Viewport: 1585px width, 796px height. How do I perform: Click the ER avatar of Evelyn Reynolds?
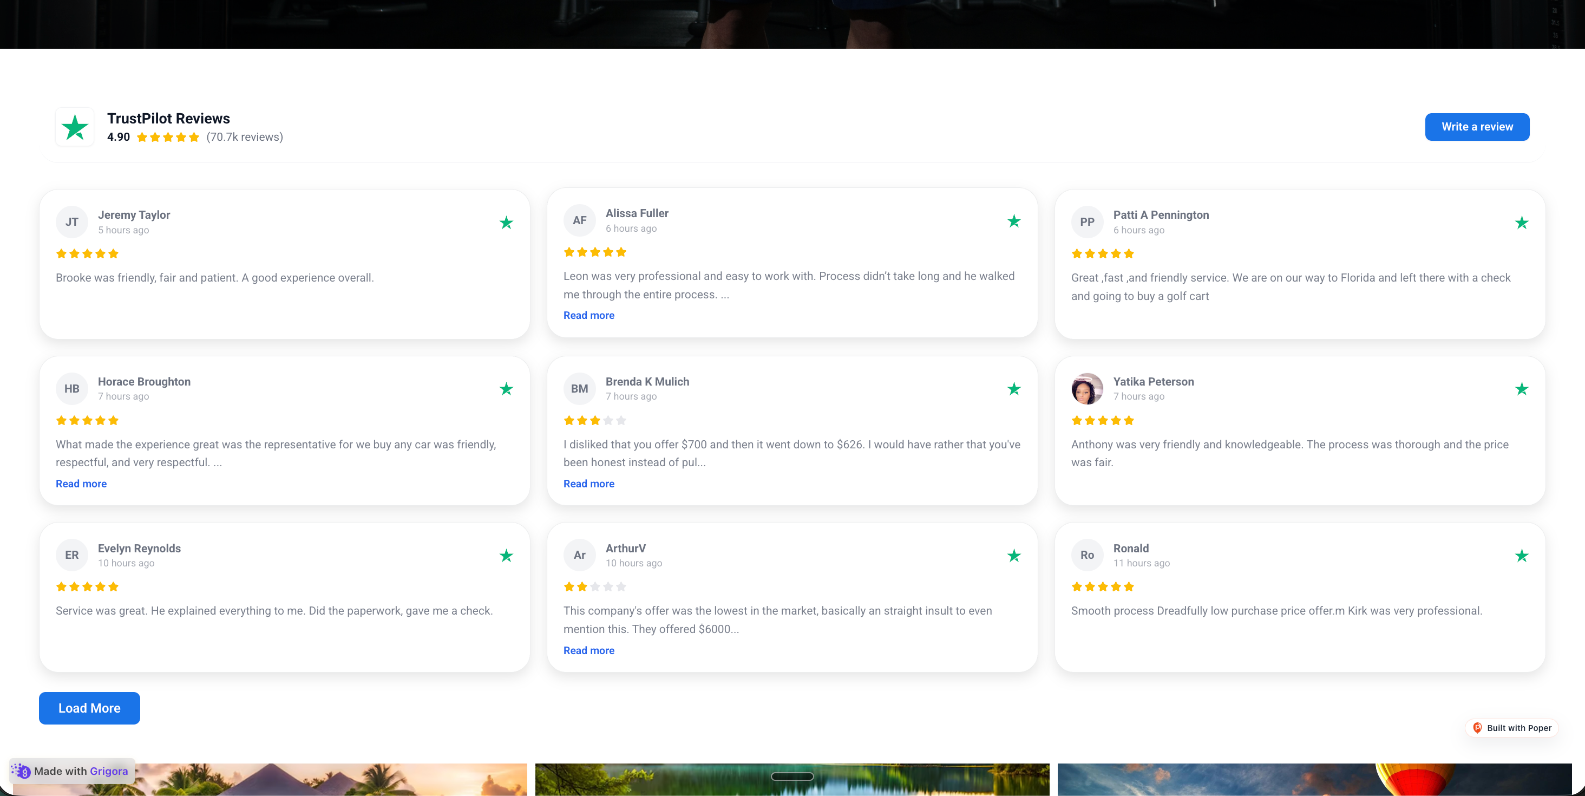click(x=72, y=554)
